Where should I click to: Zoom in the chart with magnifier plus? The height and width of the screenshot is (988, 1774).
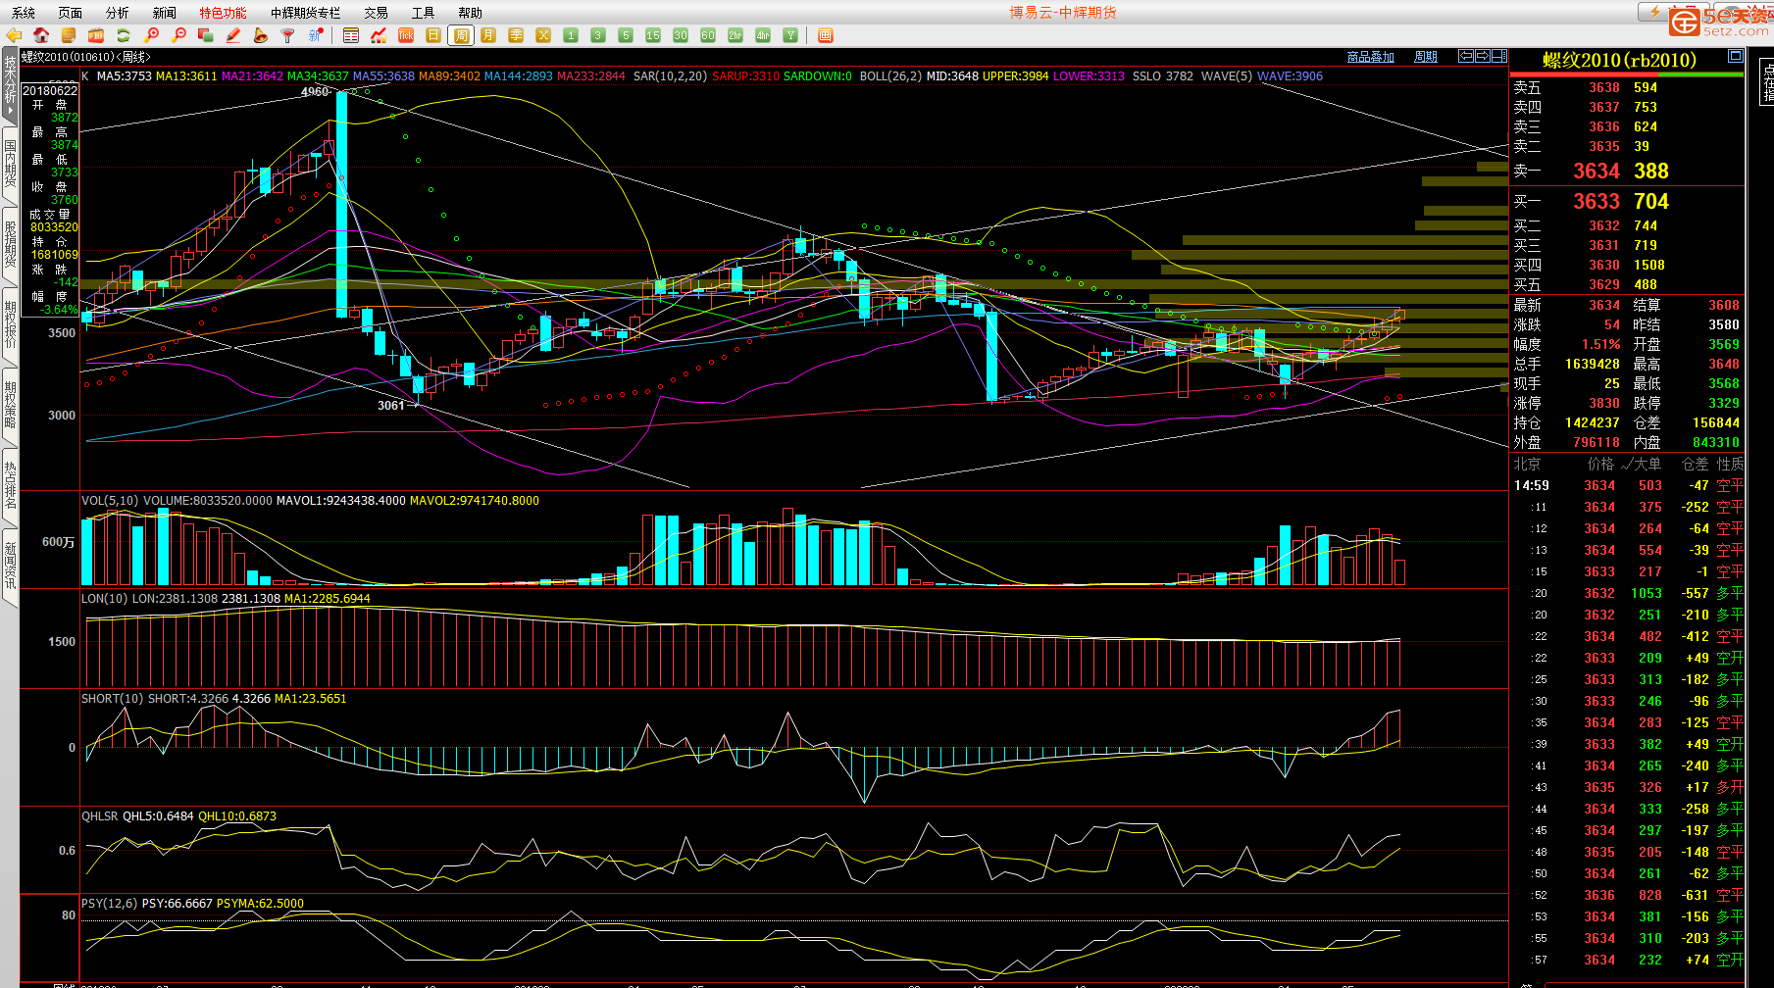pos(151,35)
